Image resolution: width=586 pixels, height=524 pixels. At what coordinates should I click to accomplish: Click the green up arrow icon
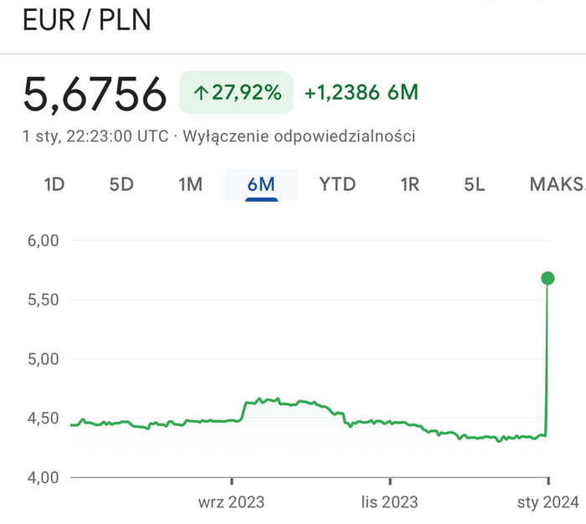coord(200,93)
